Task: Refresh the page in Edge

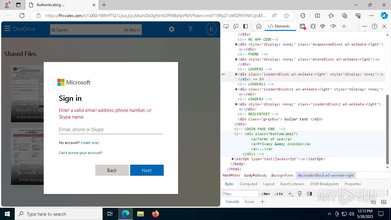Action: [x=22, y=16]
